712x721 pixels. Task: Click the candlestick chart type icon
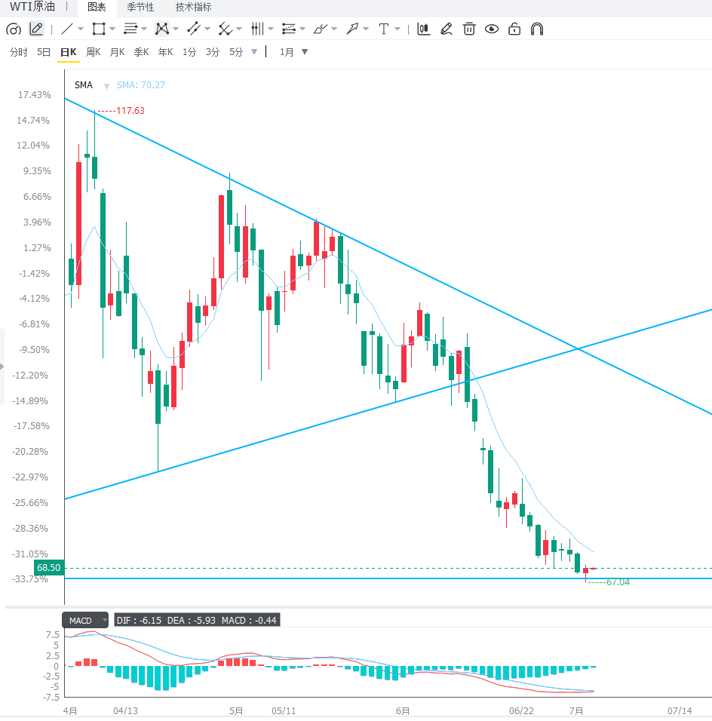point(423,29)
